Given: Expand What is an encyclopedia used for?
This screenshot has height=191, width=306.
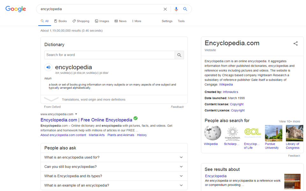Looking at the screenshot, I should [x=114, y=157].
